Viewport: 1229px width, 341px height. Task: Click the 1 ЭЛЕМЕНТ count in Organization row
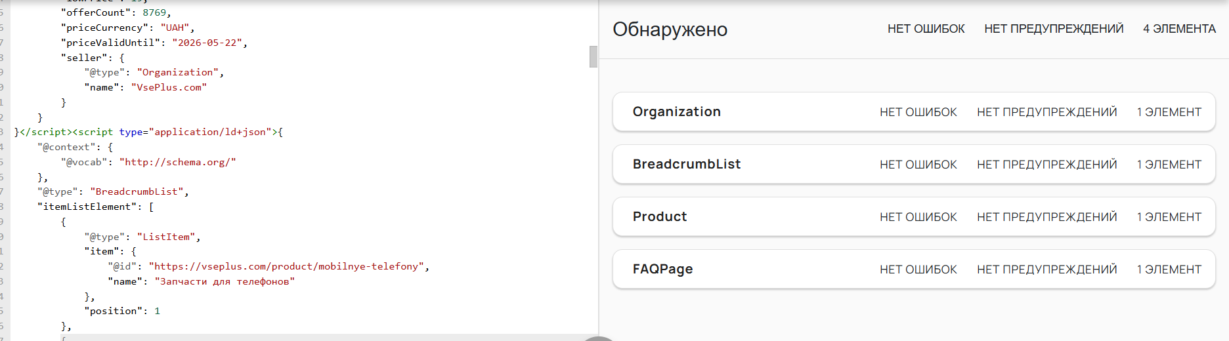click(1169, 112)
